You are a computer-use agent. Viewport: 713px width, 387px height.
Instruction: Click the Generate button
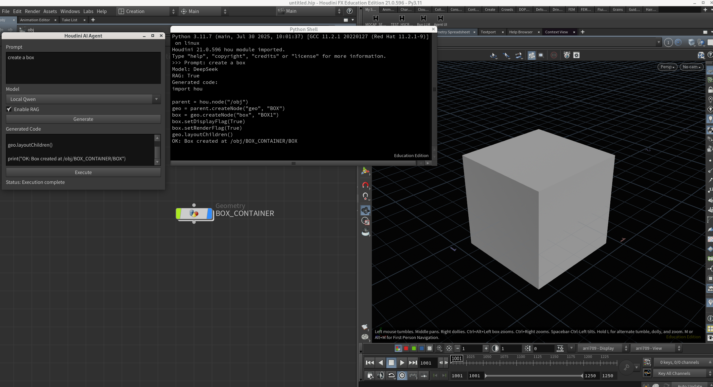(x=83, y=119)
